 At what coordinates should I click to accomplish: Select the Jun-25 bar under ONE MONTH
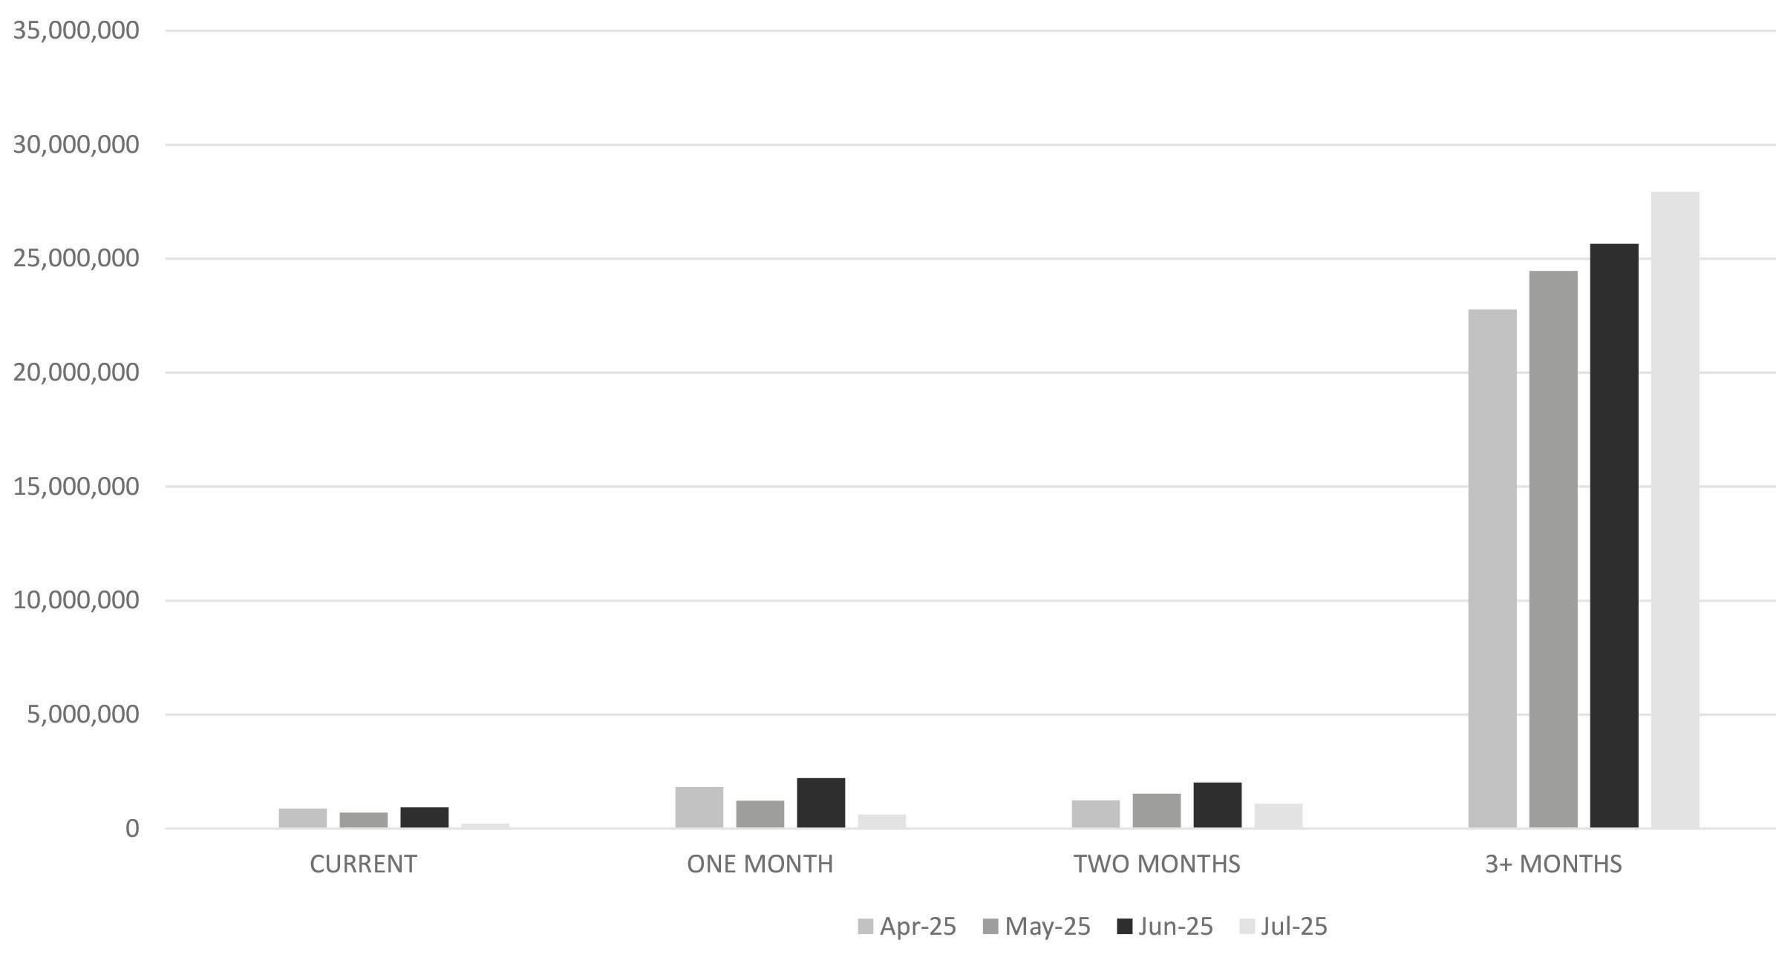pyautogui.click(x=821, y=803)
